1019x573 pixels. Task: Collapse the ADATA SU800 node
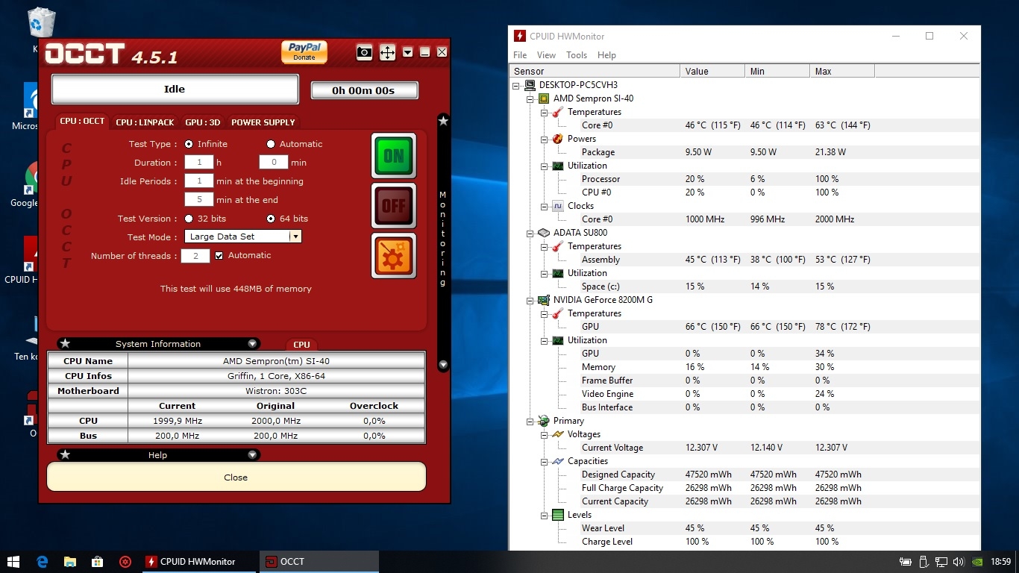point(530,233)
